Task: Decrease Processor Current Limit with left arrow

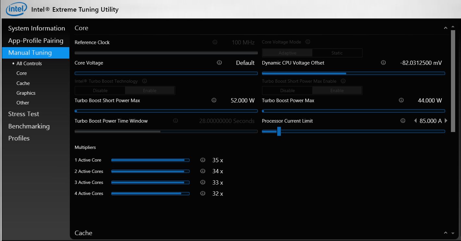Action: [x=415, y=121]
